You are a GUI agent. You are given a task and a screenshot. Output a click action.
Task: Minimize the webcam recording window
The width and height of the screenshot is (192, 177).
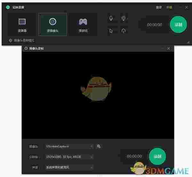click(x=162, y=48)
